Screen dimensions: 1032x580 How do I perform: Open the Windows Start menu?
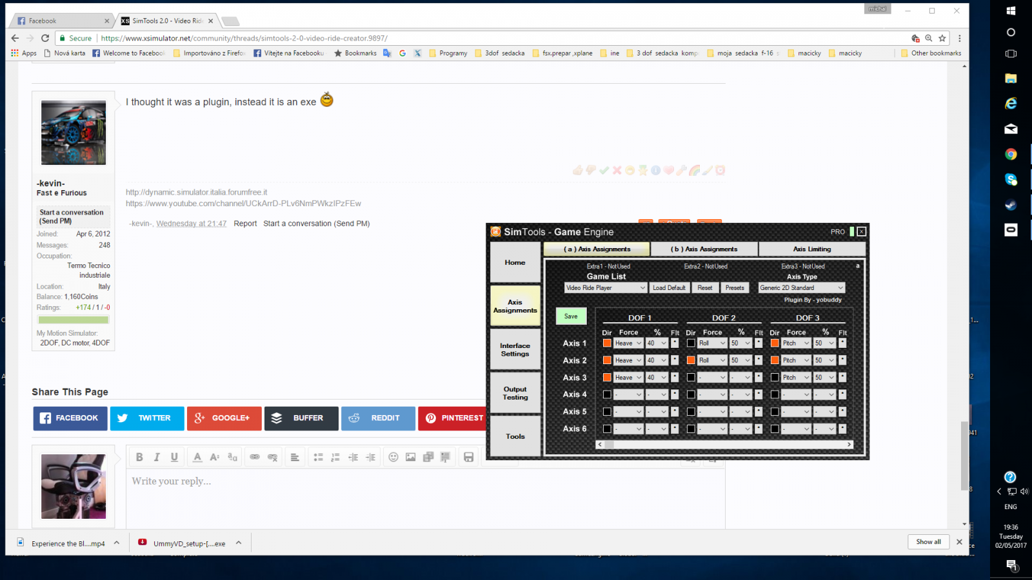[x=1011, y=10]
